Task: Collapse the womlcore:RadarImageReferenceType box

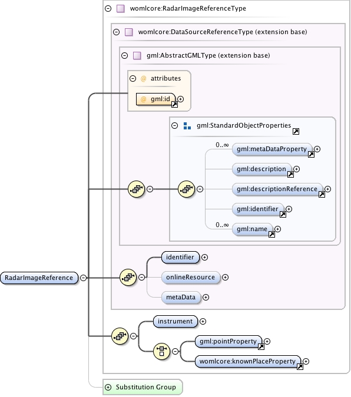Action: pyautogui.click(x=108, y=9)
